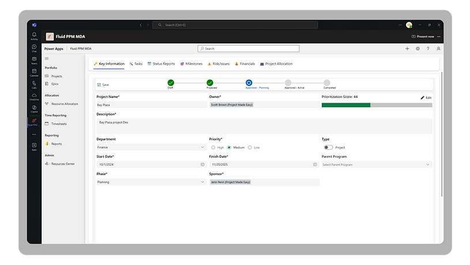Toggle the Type Project switch
Image resolution: width=470 pixels, height=265 pixels.
click(x=328, y=147)
